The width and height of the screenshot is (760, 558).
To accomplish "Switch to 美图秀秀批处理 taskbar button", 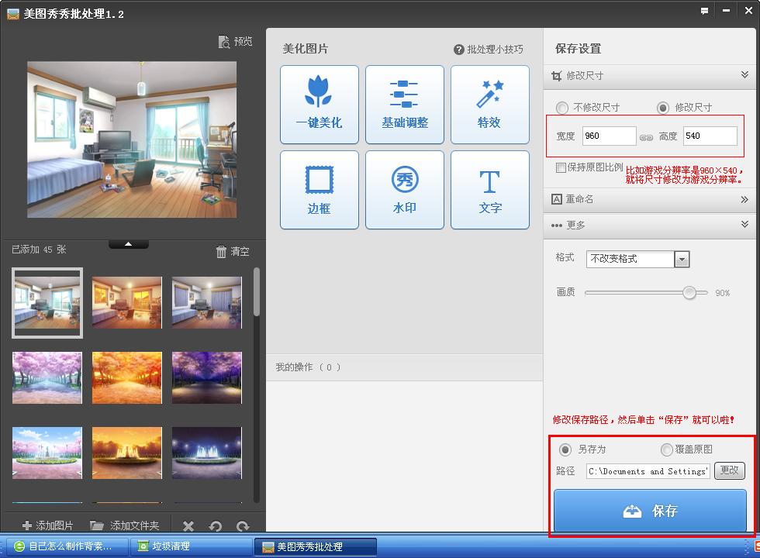I will coord(316,547).
